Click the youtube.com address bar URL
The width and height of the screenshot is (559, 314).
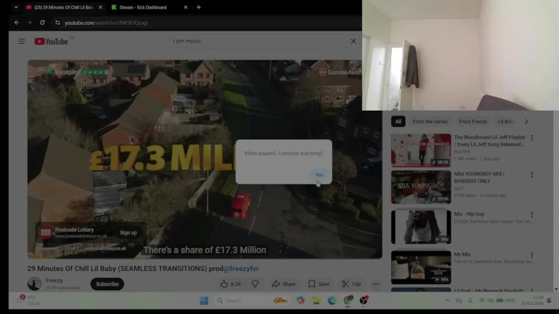pyautogui.click(x=106, y=23)
